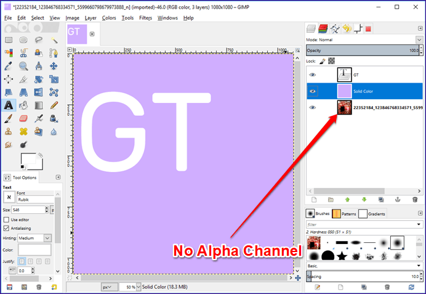Select the Scissors Select tool

23,53
